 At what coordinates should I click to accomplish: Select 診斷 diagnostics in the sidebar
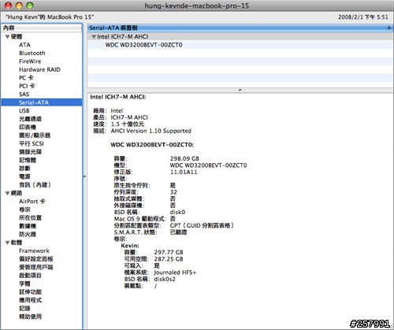point(24,169)
